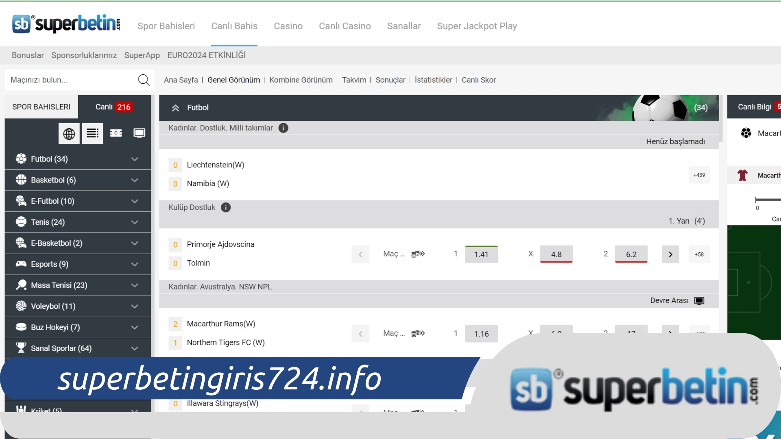The image size is (781, 439).
Task: Select the list view icon
Action: point(92,133)
